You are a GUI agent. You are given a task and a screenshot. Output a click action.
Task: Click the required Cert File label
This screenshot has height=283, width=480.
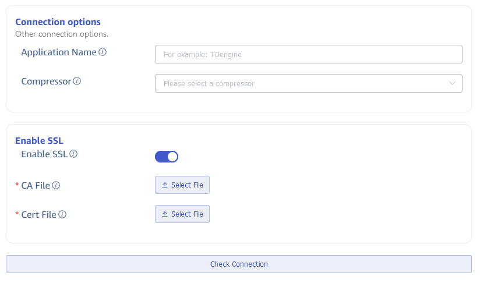point(38,215)
